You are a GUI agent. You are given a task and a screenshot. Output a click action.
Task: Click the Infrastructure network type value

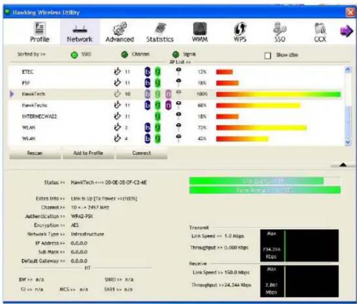pos(87,234)
